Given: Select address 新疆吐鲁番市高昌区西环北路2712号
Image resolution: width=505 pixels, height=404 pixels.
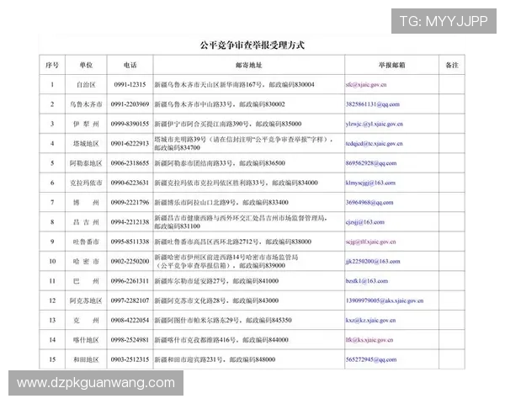Looking at the screenshot, I should pyautogui.click(x=207, y=242).
